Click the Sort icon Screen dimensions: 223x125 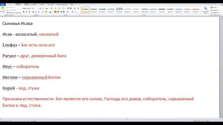coord(75,8)
